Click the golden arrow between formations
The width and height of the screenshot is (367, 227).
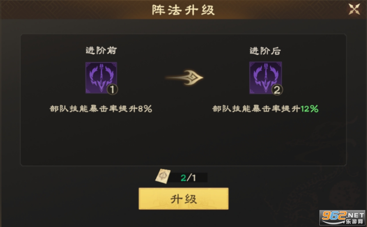184,78
